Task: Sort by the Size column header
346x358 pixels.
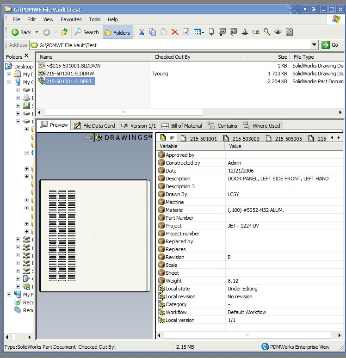Action: [x=266, y=57]
